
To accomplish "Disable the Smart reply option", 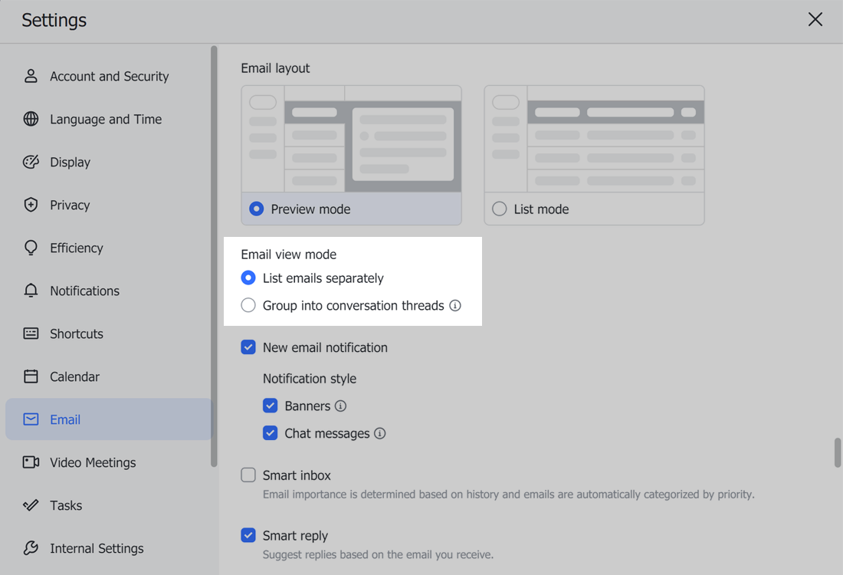I will point(248,535).
